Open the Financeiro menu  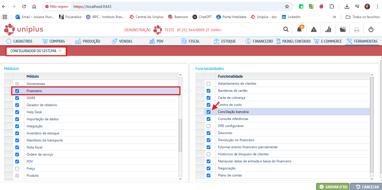(259, 41)
